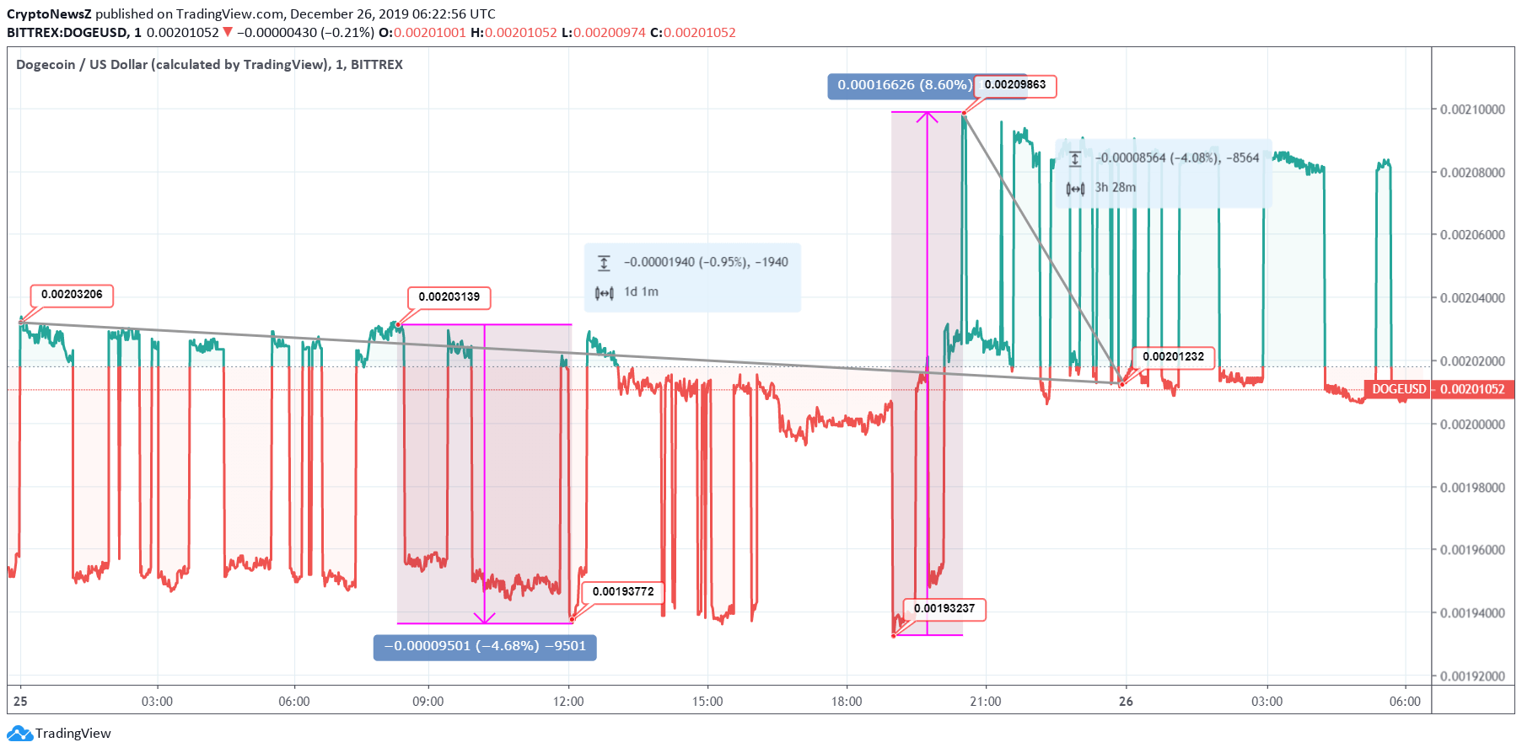The height and width of the screenshot is (753, 1522).
Task: Click the red down-arrow price change indicator
Action: (x=228, y=32)
